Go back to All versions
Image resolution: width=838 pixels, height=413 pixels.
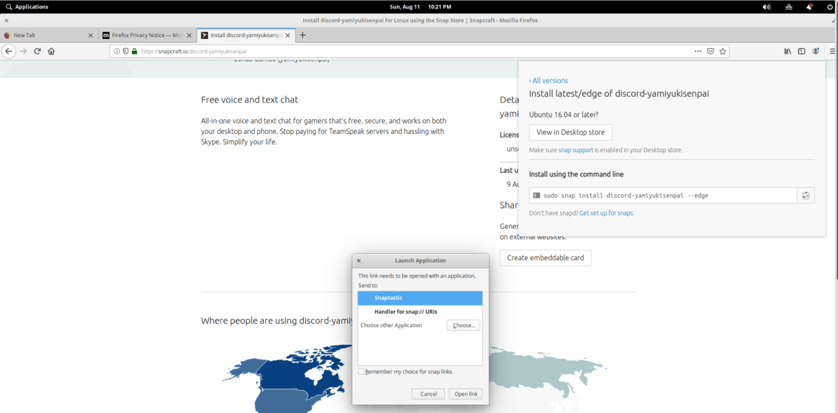[549, 80]
